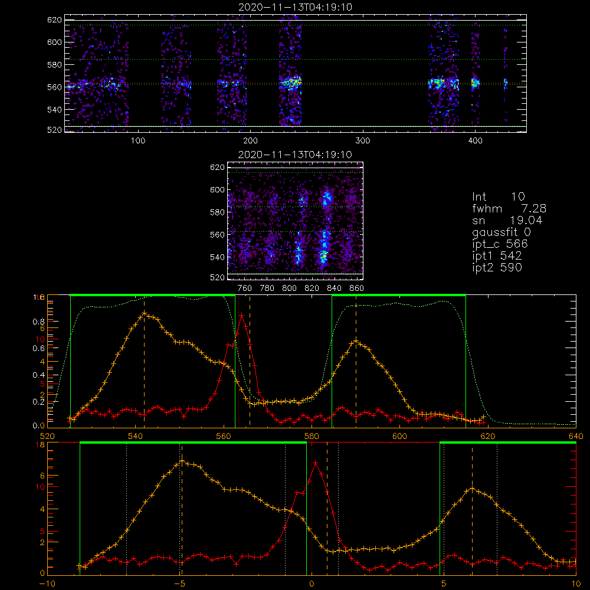Click the middle image title 2020-11-13T04:19:10

point(295,155)
